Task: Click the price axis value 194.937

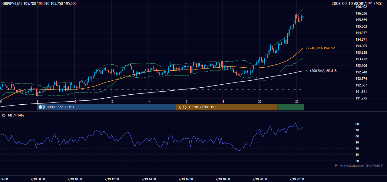Action: (361, 33)
